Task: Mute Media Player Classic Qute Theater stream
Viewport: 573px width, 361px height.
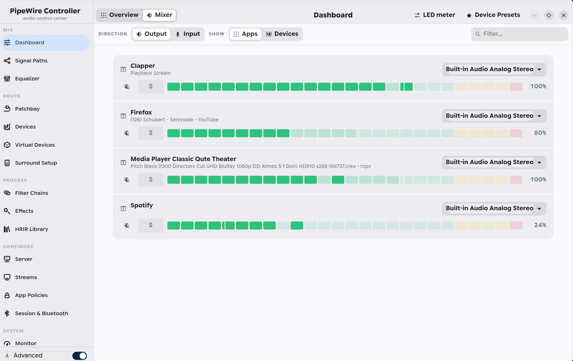Action: click(127, 180)
